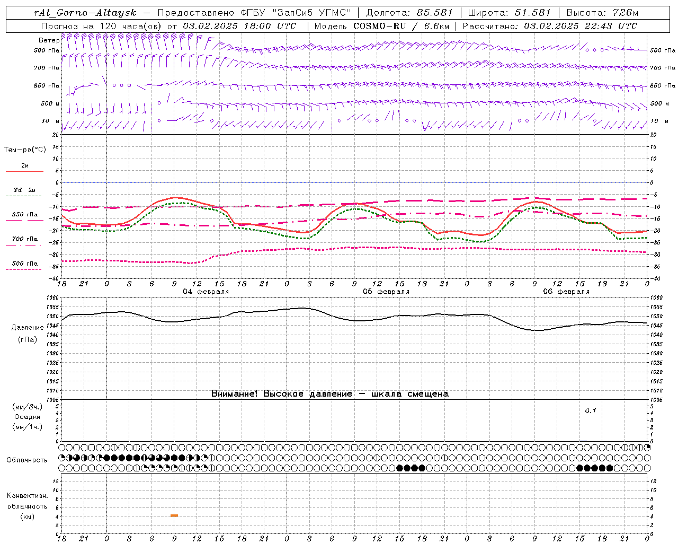
Task: Click the station name rAl_Gorno-Altaysk
Action: click(x=85, y=13)
